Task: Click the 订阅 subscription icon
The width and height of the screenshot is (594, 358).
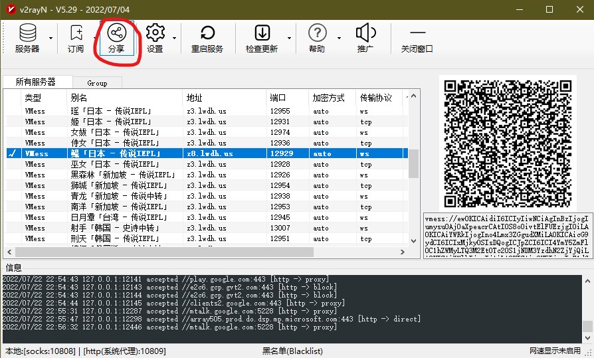Action: [x=76, y=38]
